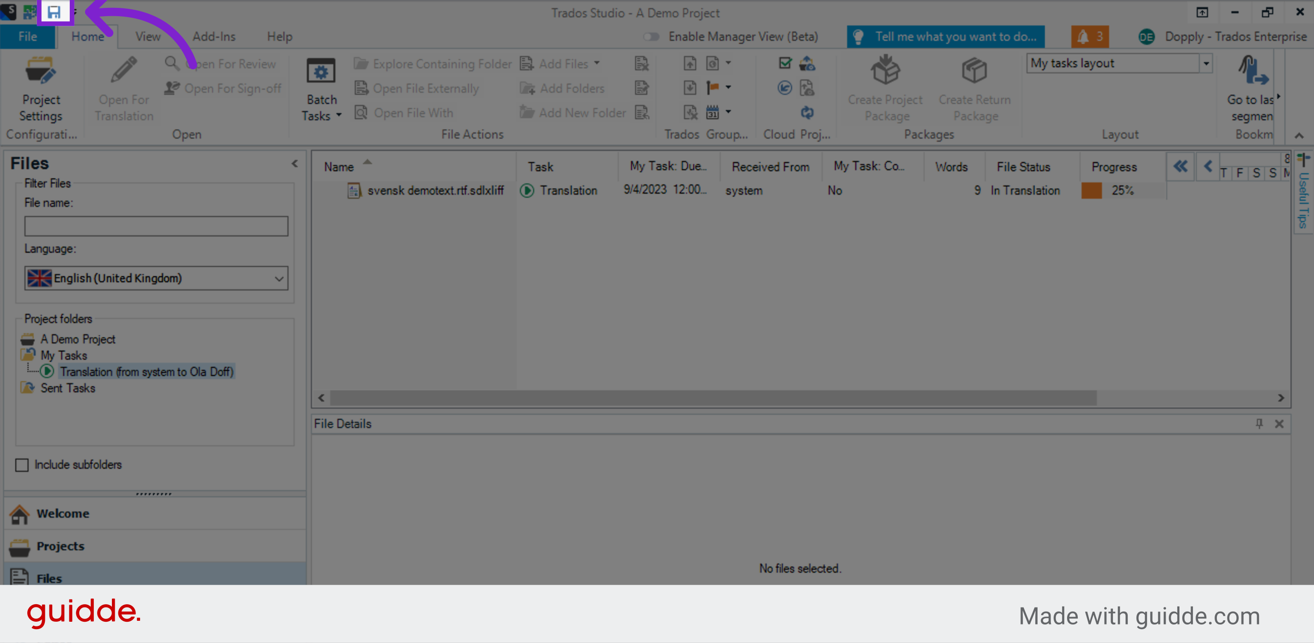1314x643 pixels.
Task: Switch to the Home tab
Action: coord(88,36)
